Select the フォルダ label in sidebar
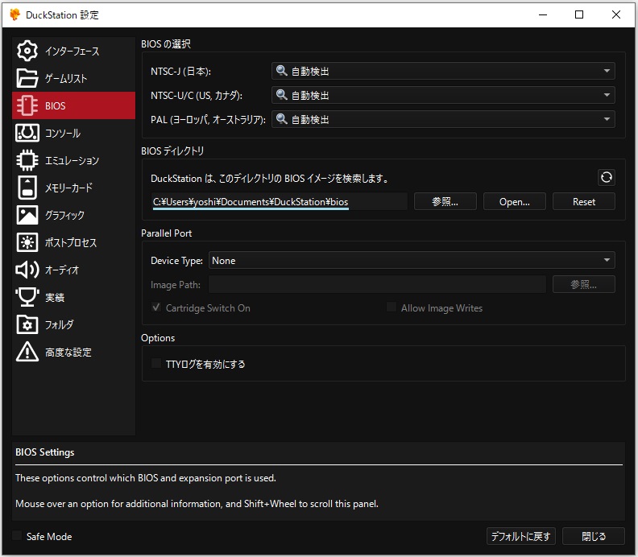This screenshot has width=638, height=557. click(x=60, y=325)
